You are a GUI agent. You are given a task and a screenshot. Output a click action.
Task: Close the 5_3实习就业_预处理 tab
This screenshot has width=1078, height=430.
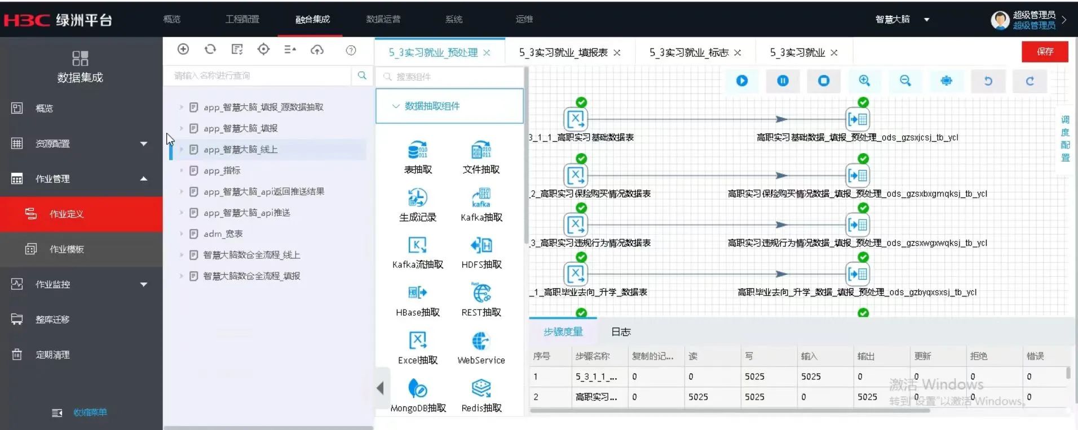pyautogui.click(x=487, y=52)
